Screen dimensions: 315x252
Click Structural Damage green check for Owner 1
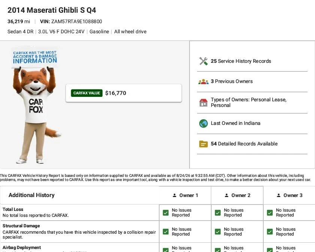click(x=166, y=232)
